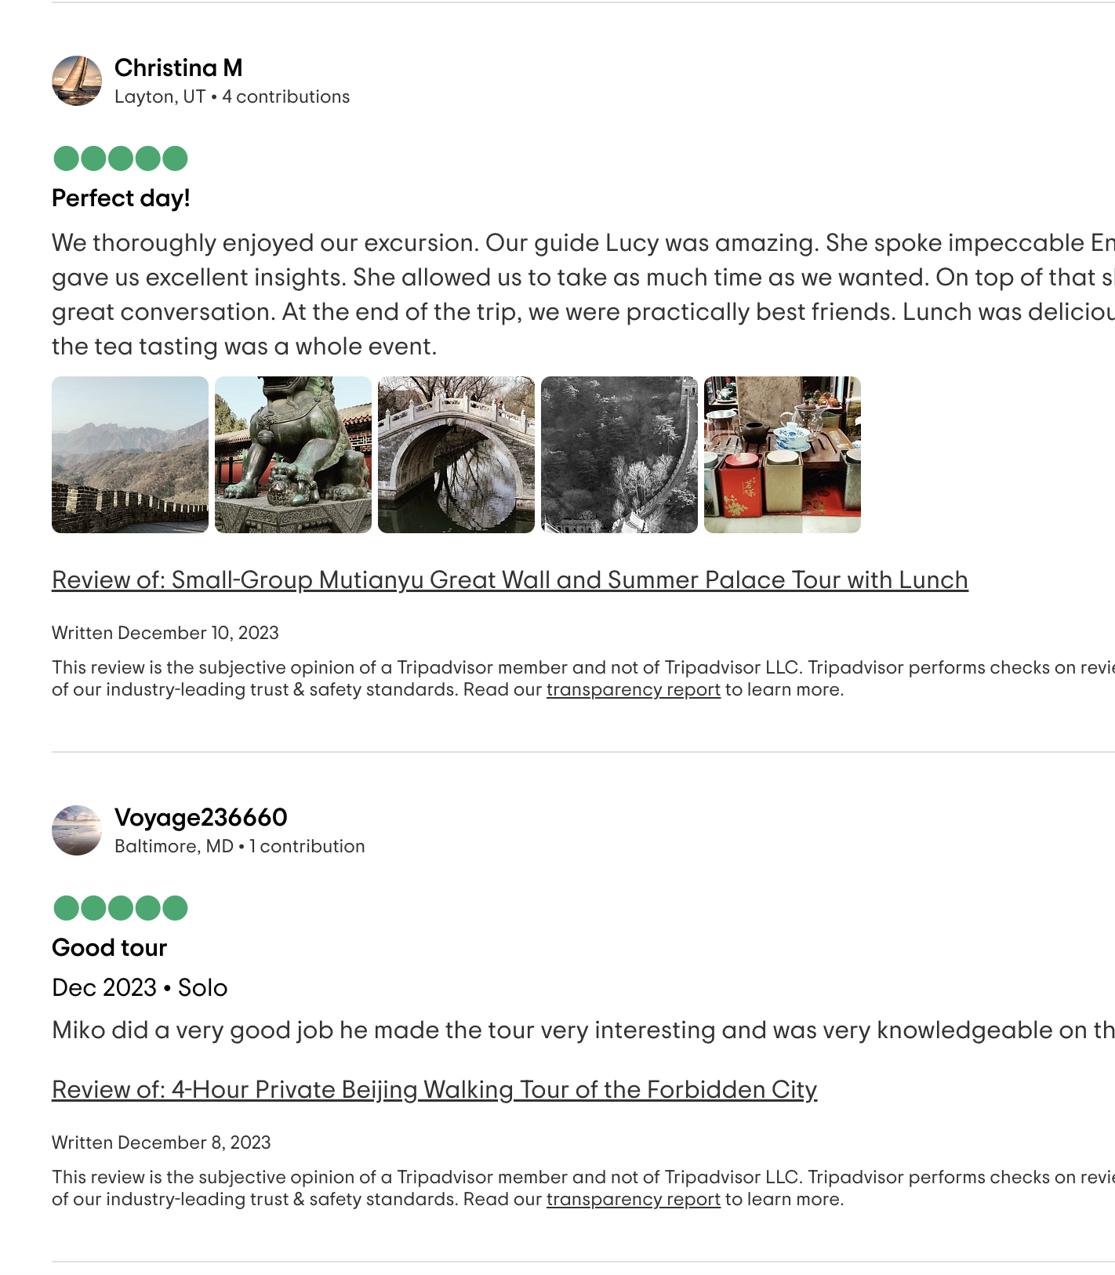Open the Great Wall mountain photo thumbnail

[130, 455]
